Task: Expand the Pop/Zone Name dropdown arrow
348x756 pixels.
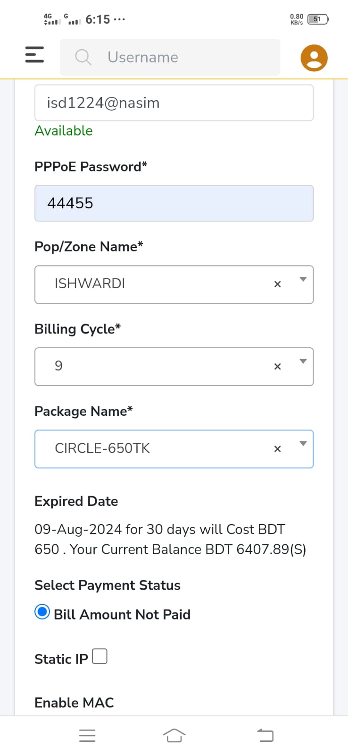Action: (303, 279)
